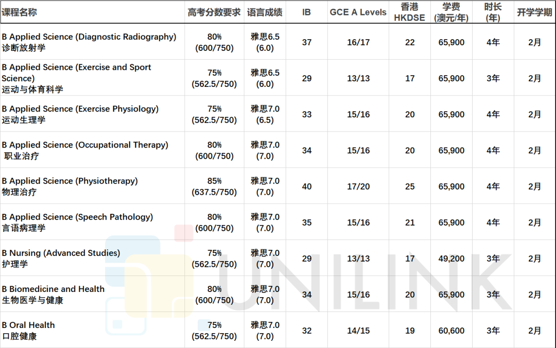Click the GCE A Levels column header

tap(358, 12)
